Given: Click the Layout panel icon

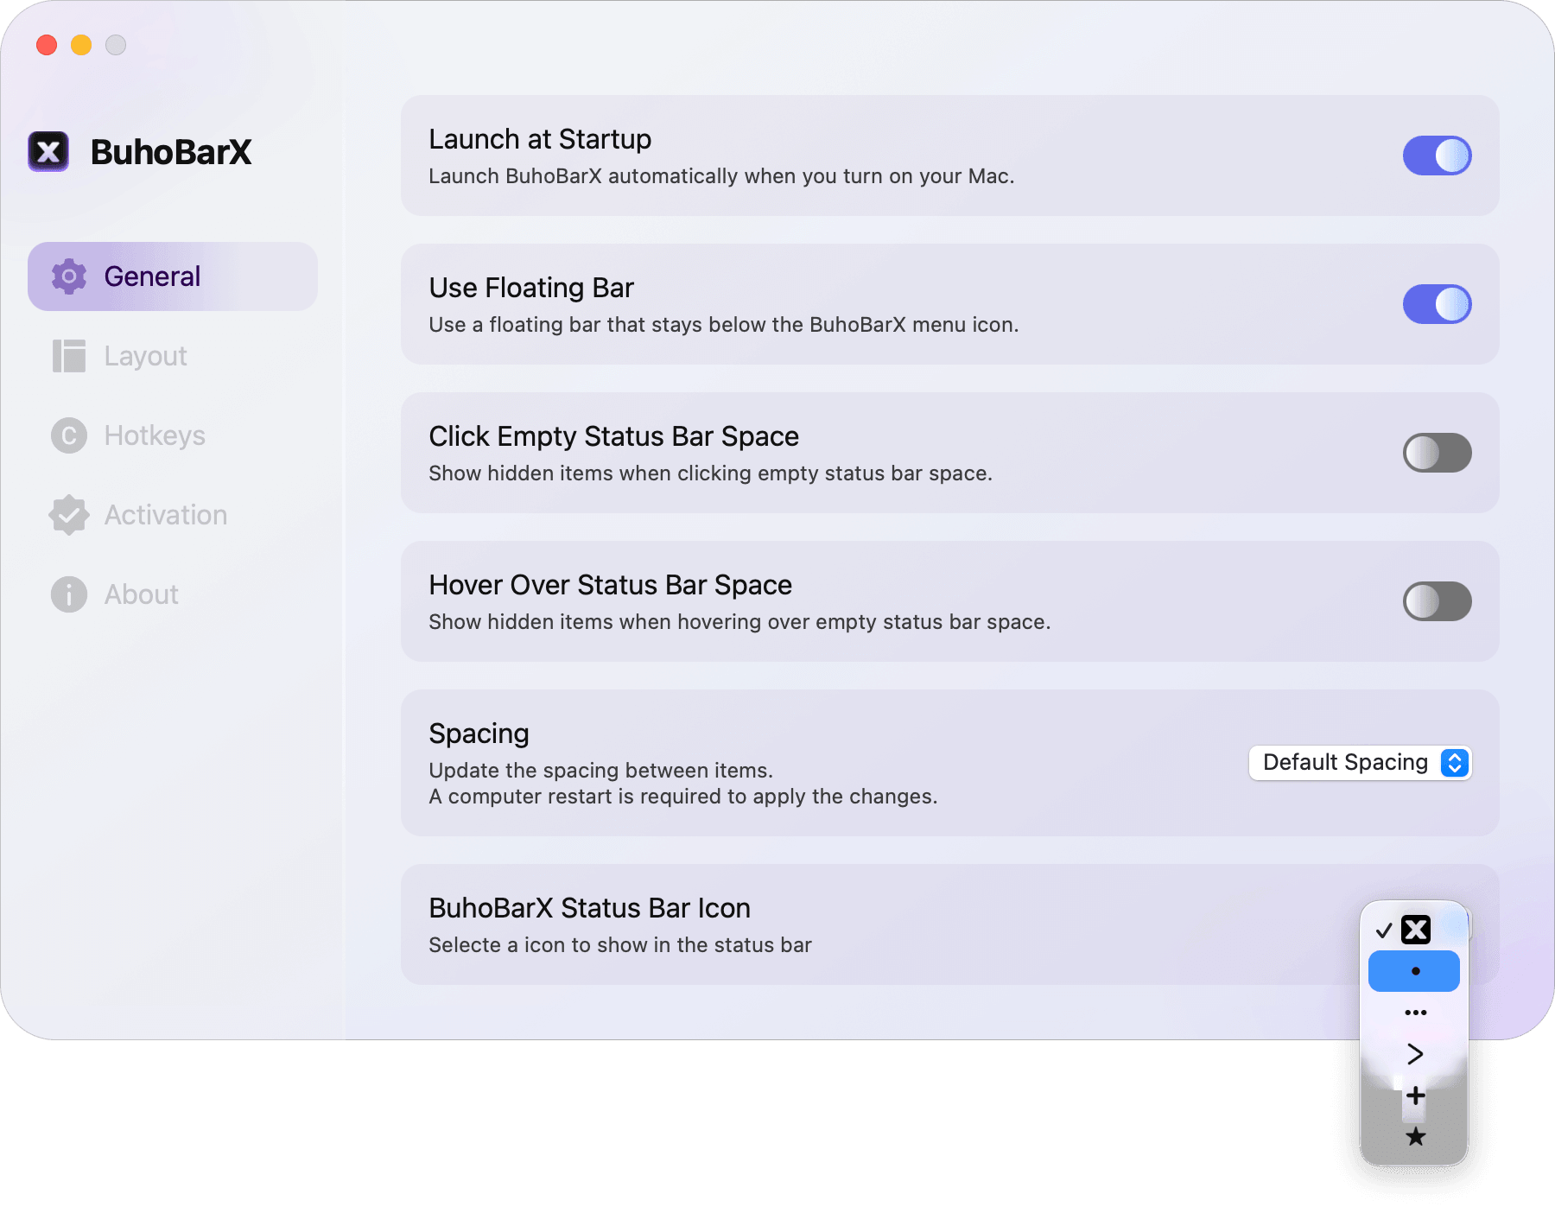Looking at the screenshot, I should click(68, 356).
